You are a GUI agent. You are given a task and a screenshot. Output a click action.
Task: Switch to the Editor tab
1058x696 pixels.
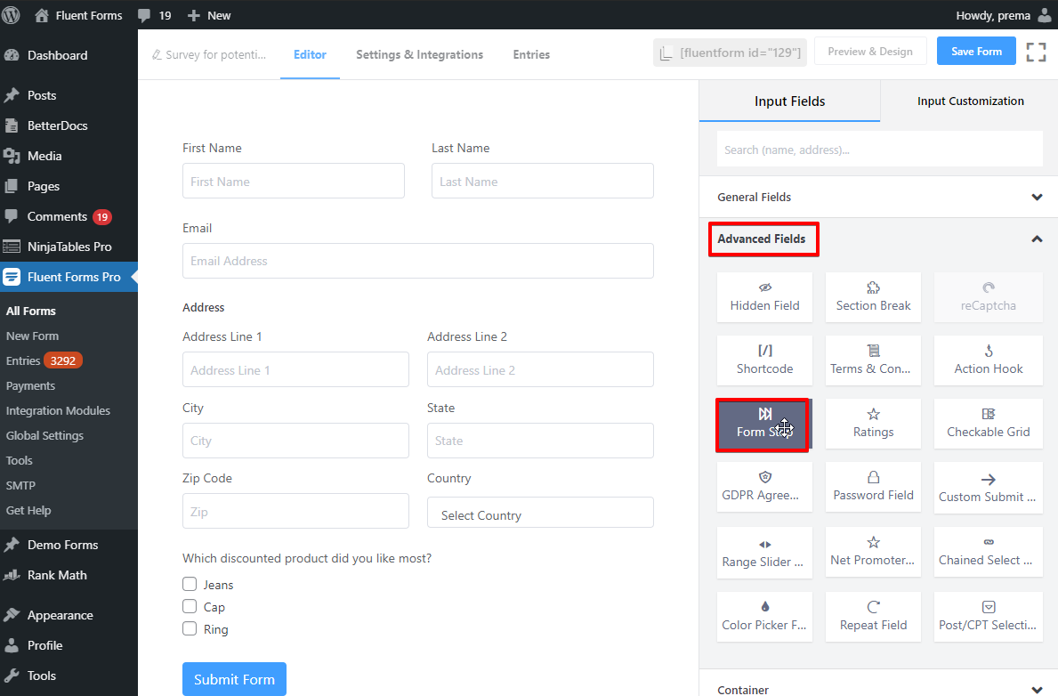tap(310, 54)
